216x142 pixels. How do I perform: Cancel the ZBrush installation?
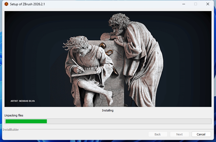click(201, 134)
